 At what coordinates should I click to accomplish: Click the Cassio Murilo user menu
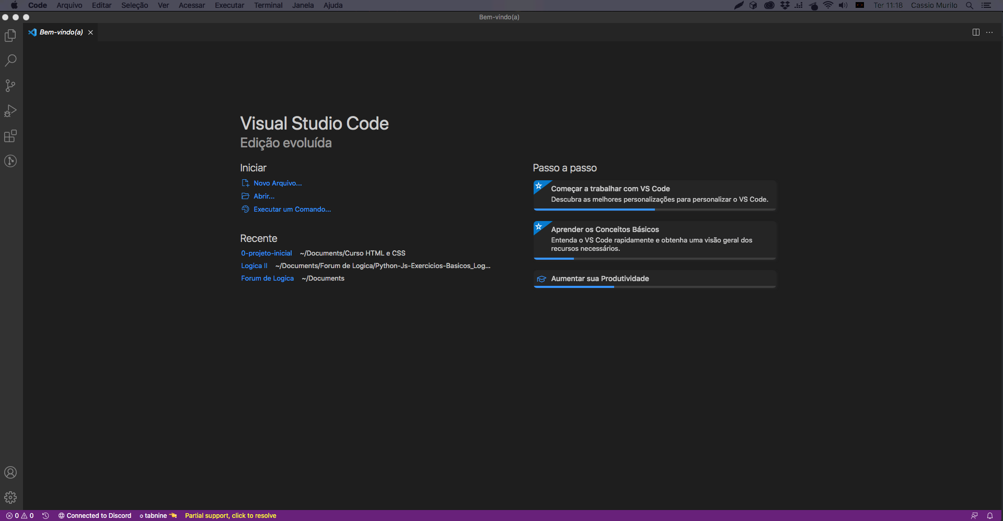934,5
